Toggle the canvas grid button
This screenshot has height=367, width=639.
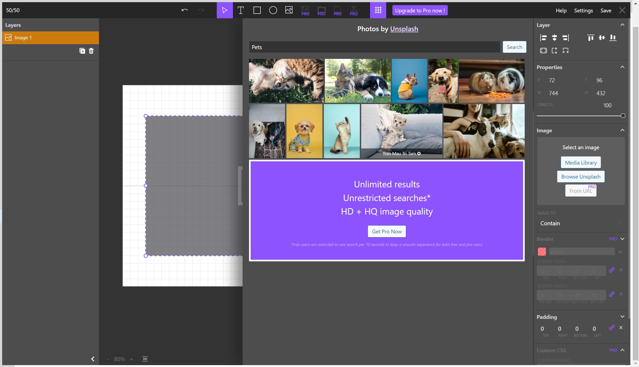pos(378,10)
